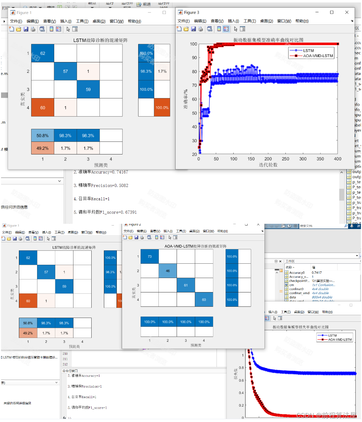Open the 插入(I) menu in Figure 3

pos(233,21)
